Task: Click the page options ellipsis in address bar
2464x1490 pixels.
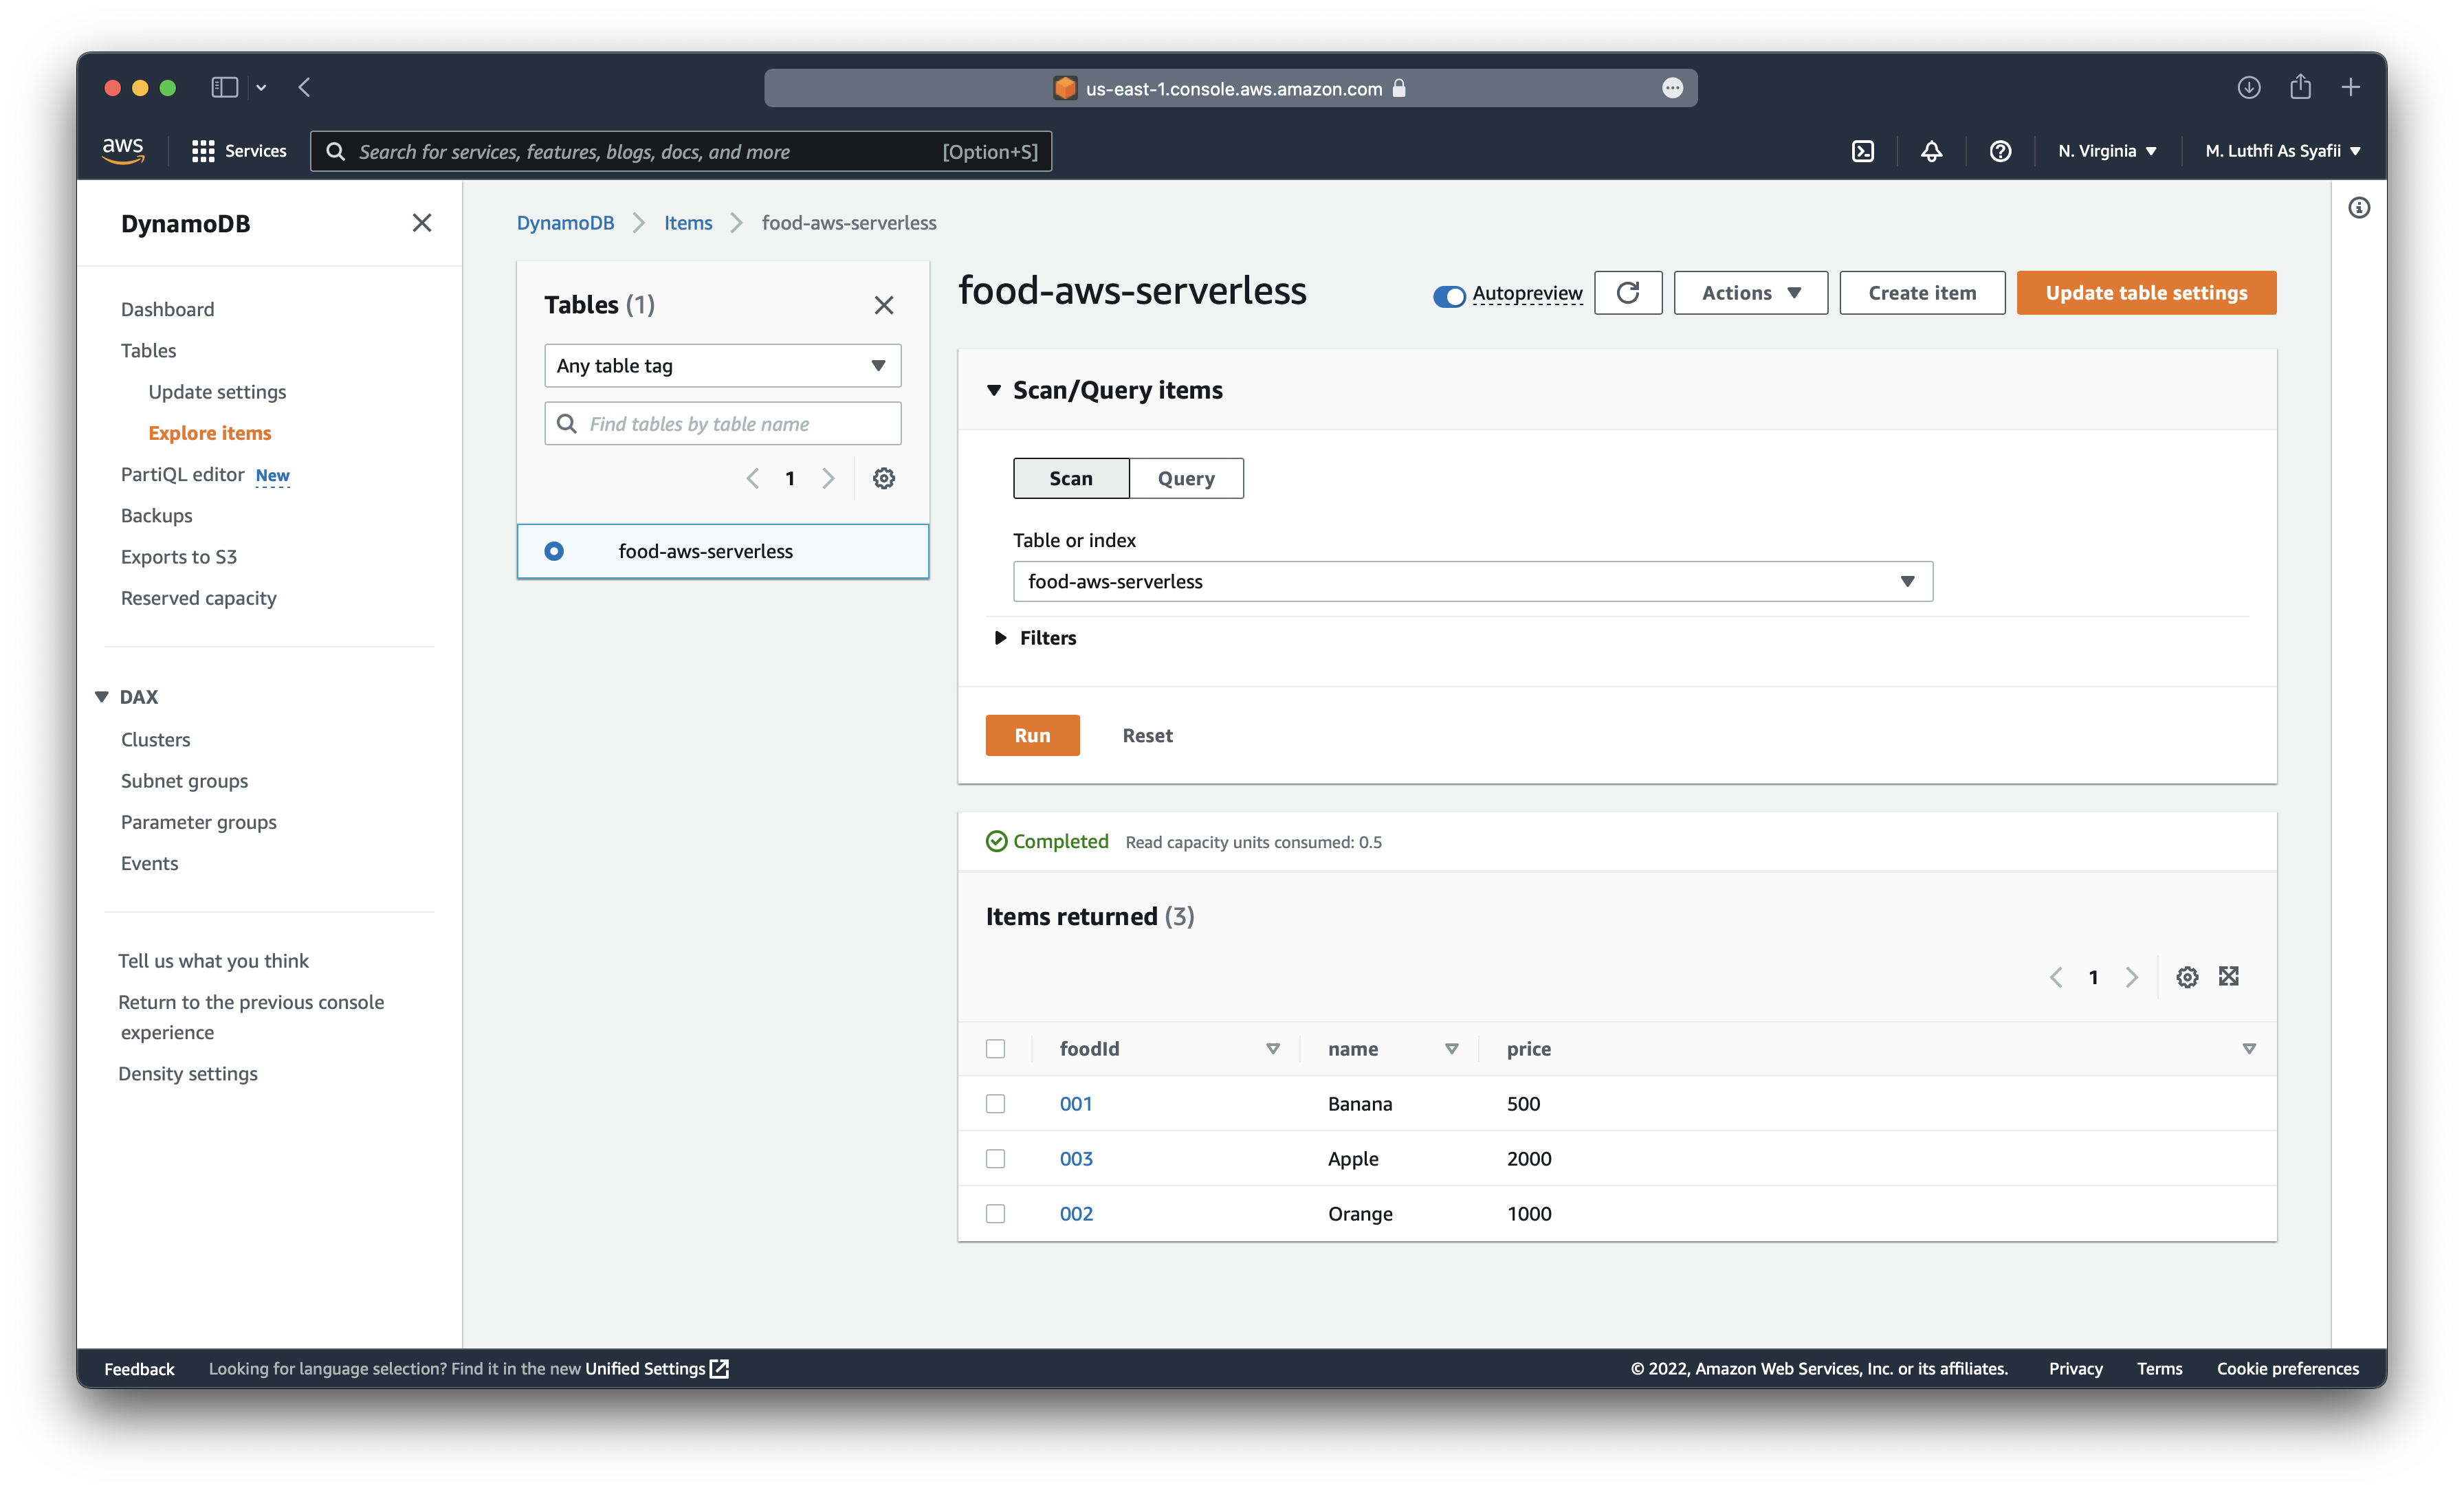Action: [x=1672, y=88]
